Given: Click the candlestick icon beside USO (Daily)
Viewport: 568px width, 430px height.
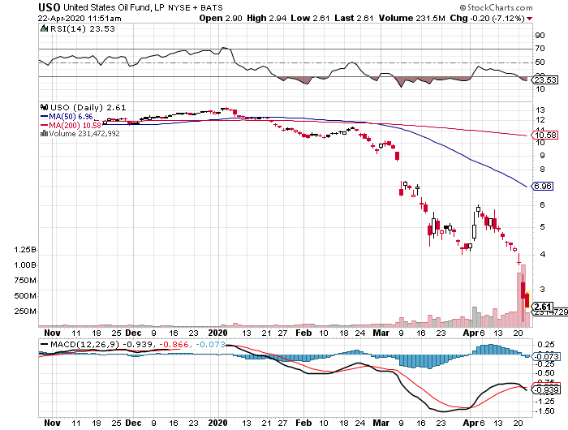Looking at the screenshot, I should pos(44,107).
